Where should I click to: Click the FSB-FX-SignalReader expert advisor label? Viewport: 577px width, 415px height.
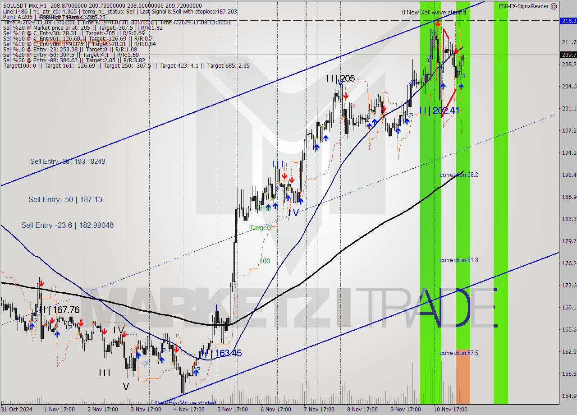coord(524,6)
